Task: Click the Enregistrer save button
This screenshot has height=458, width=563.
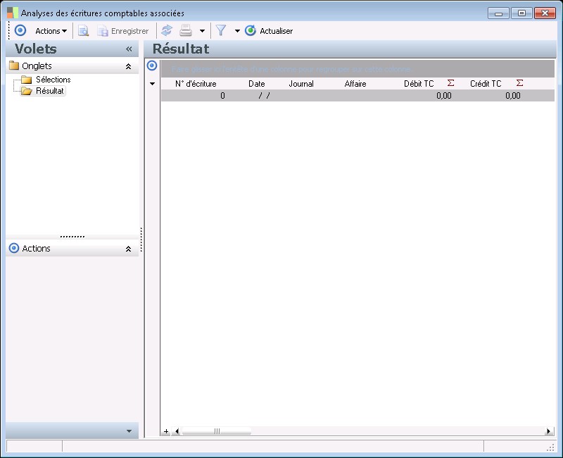Action: (123, 31)
